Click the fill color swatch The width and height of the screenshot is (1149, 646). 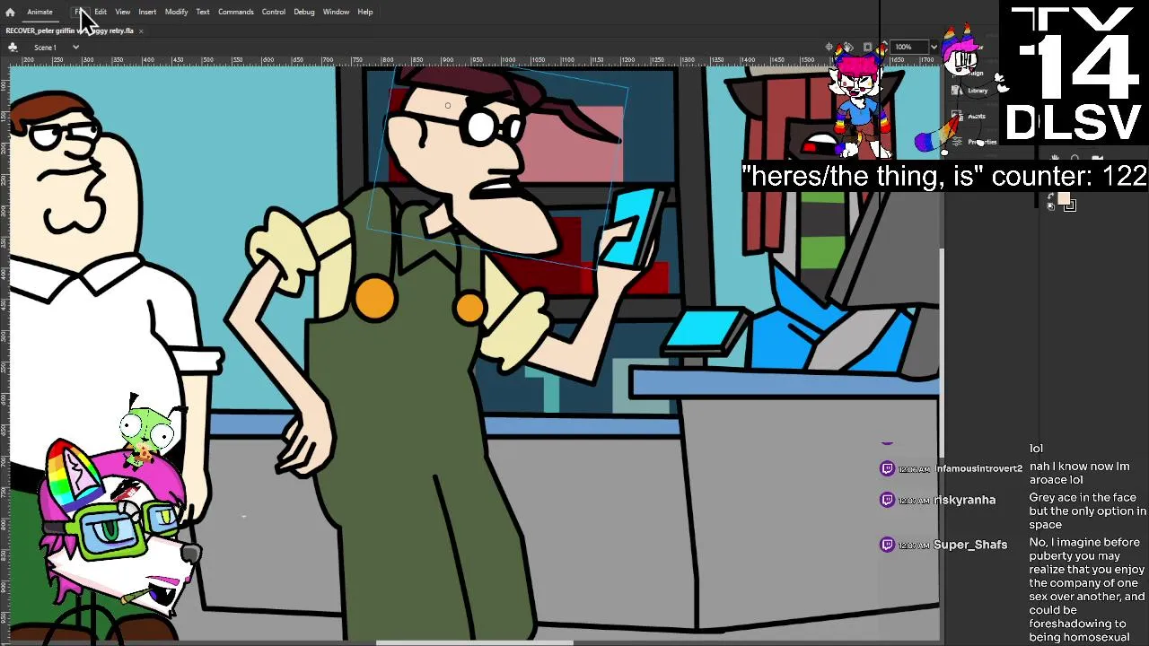click(1064, 198)
